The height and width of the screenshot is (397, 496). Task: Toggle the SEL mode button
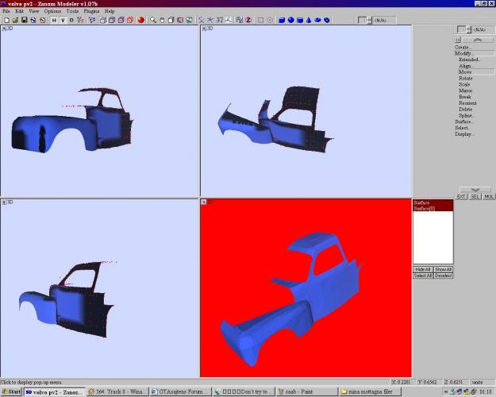click(475, 196)
